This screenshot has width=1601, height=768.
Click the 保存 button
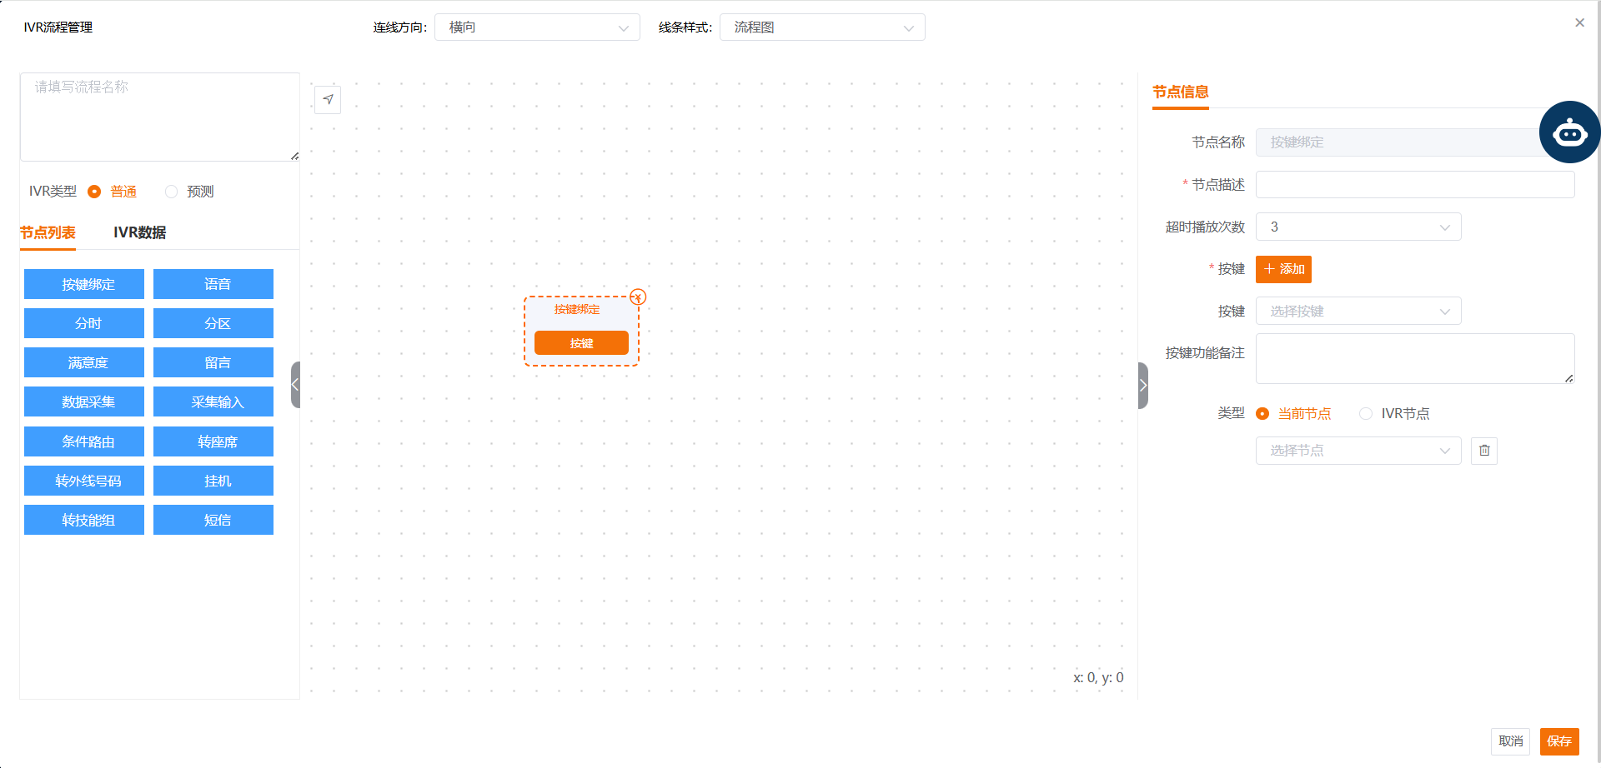pyautogui.click(x=1558, y=741)
